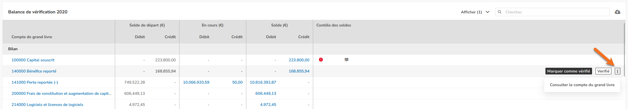Image resolution: width=628 pixels, height=109 pixels.
Task: Click the En cours debit amount 10.066.920,59
Action: pos(196,82)
